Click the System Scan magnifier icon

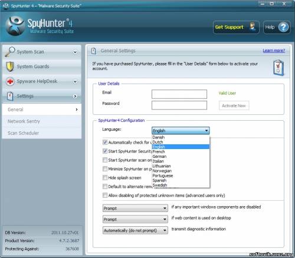[x=10, y=52]
